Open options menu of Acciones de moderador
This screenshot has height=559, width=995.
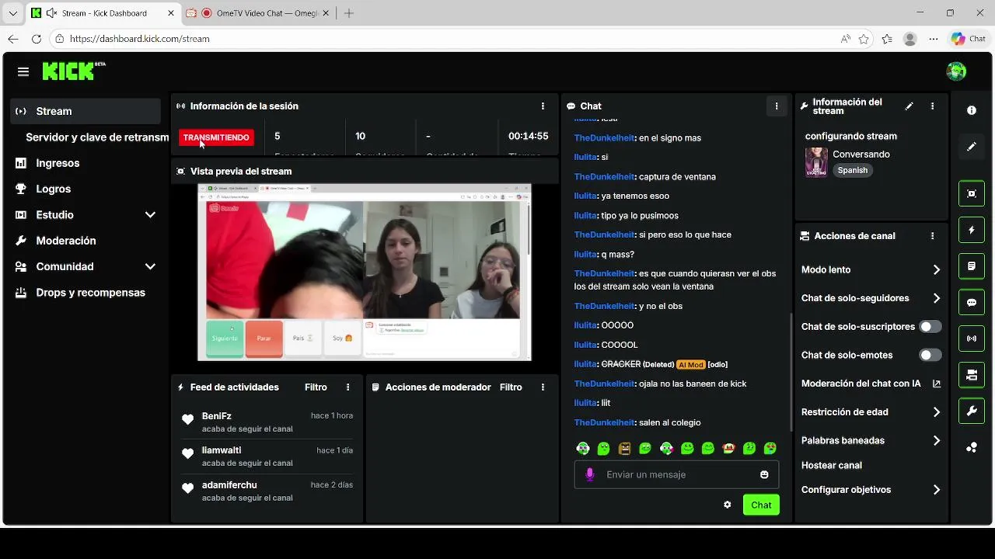(x=543, y=387)
